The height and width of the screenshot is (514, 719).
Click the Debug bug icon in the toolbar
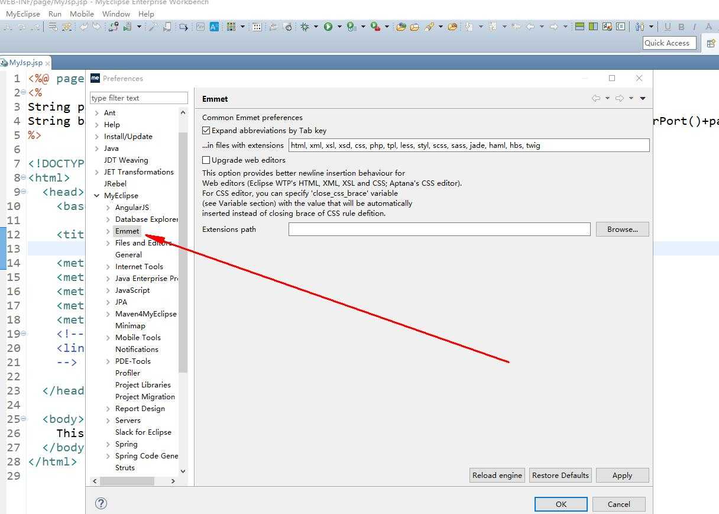(x=305, y=27)
